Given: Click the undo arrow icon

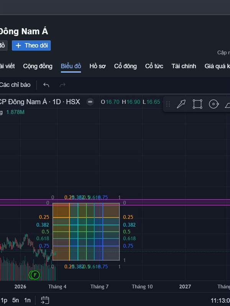Looking at the screenshot, I should (x=46, y=85).
